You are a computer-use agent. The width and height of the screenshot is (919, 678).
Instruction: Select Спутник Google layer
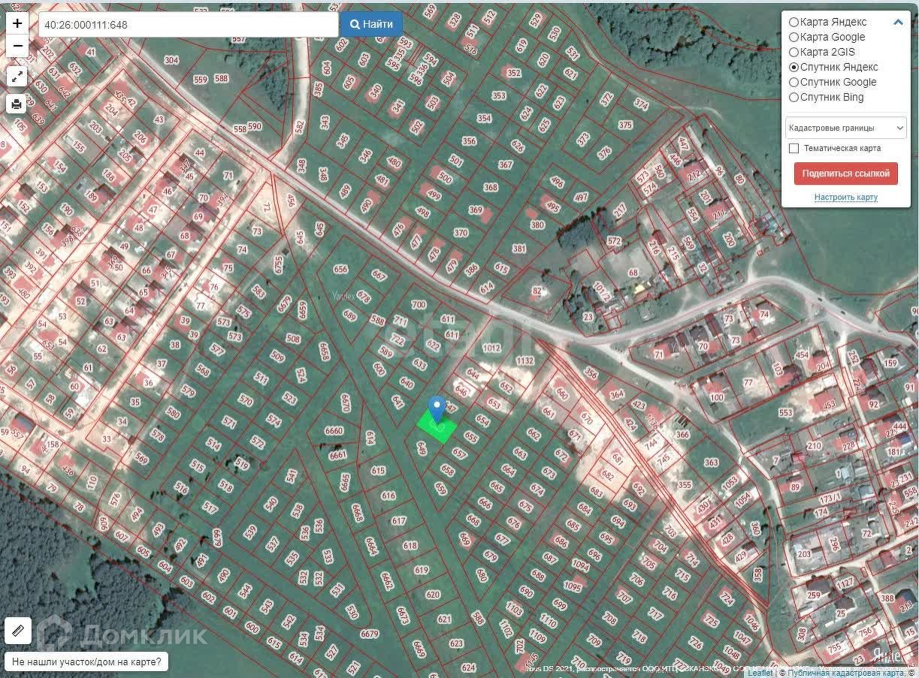pyautogui.click(x=833, y=82)
